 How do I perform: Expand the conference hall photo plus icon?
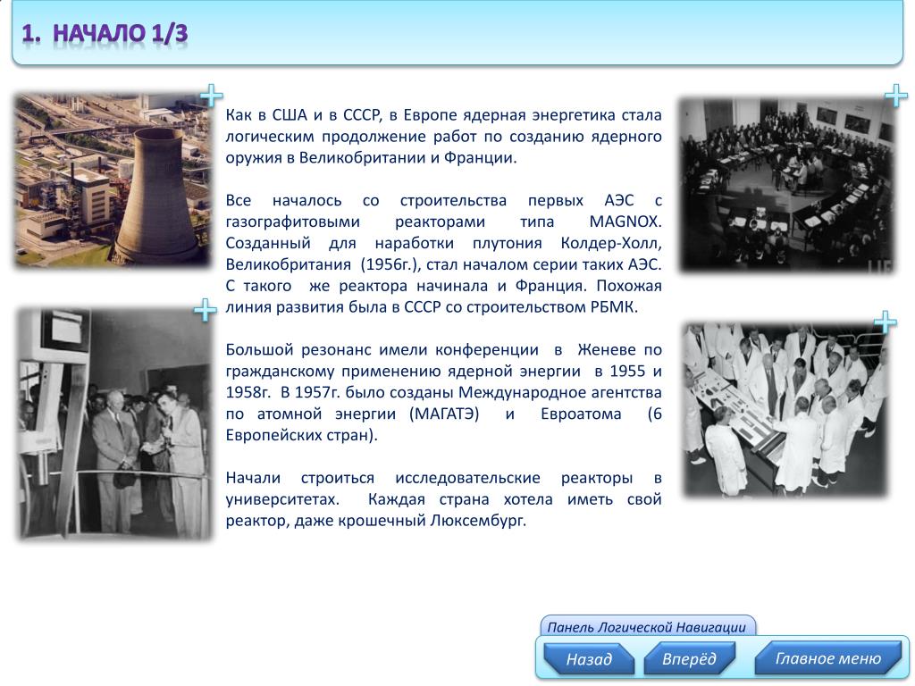point(895,95)
